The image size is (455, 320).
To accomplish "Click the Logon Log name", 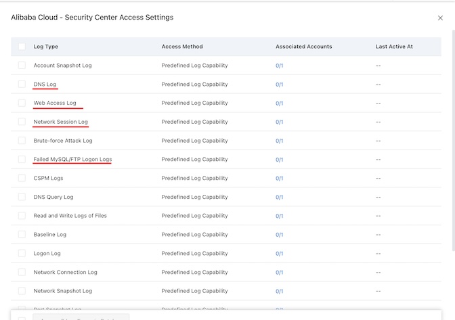I will pyautogui.click(x=47, y=253).
